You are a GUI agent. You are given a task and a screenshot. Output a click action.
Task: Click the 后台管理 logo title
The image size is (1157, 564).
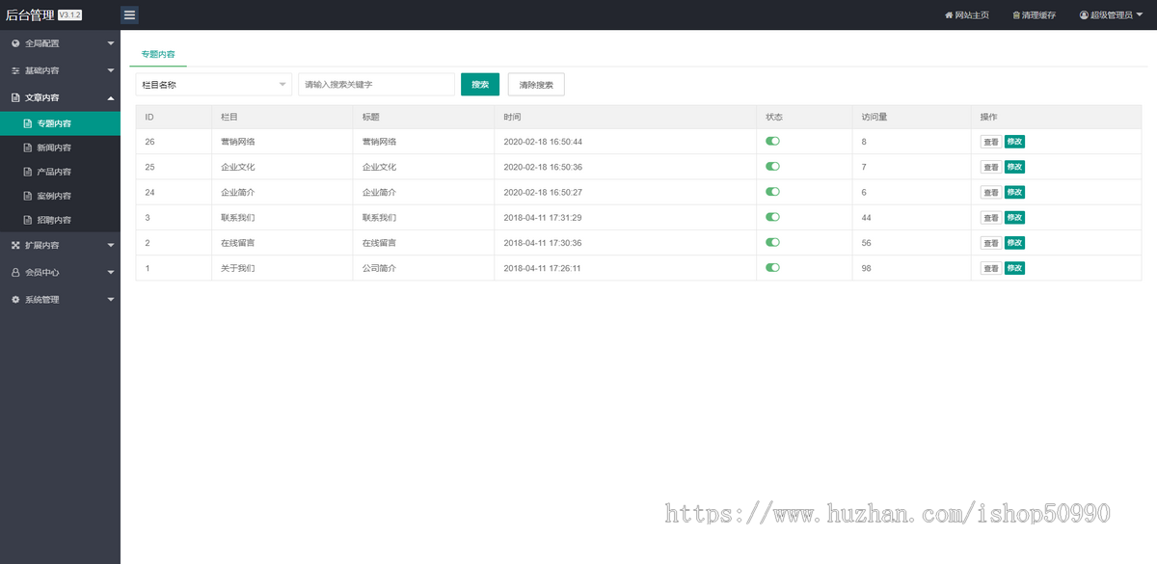30,14
